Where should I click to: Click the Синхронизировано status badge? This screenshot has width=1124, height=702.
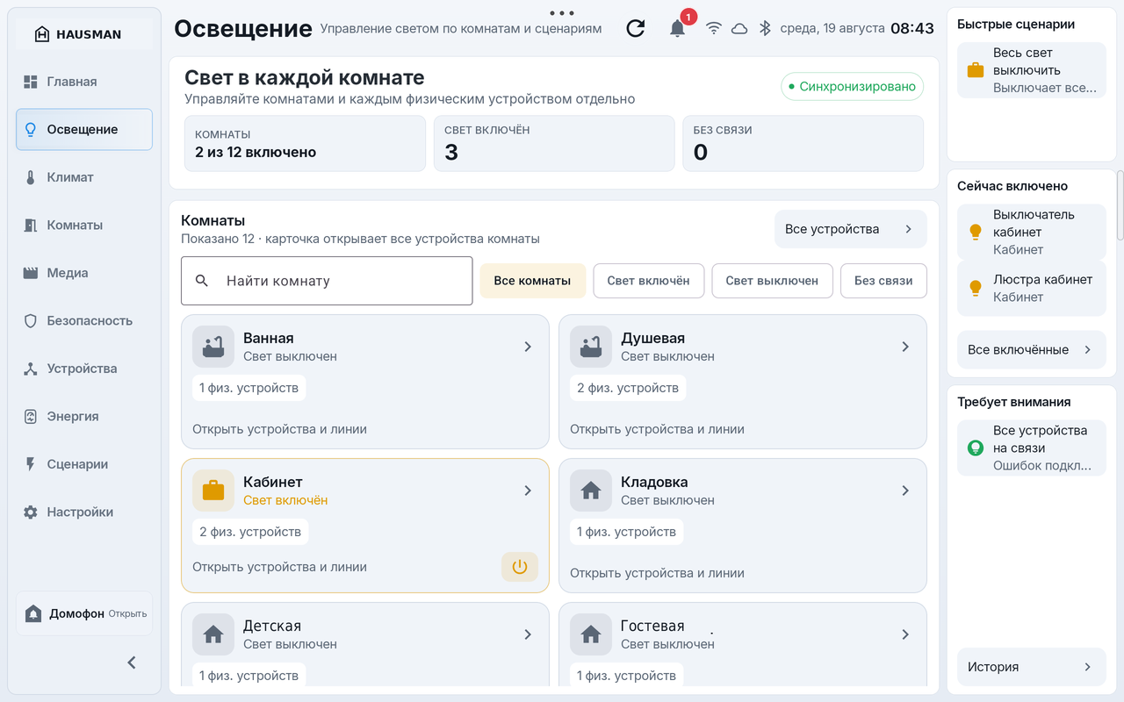pos(853,87)
